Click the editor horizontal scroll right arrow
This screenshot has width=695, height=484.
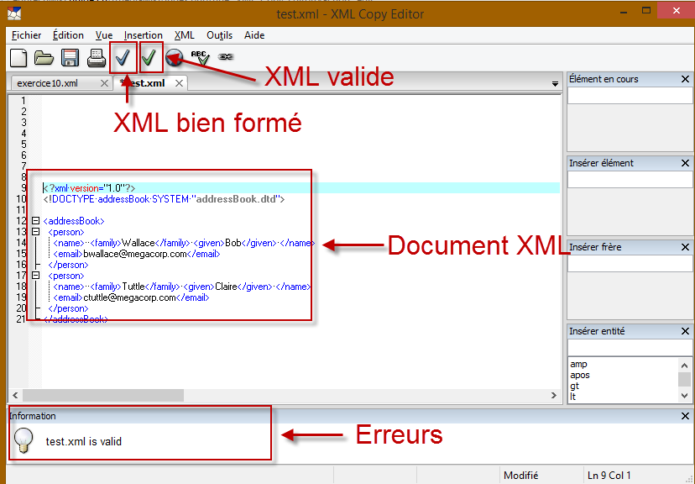(554, 395)
